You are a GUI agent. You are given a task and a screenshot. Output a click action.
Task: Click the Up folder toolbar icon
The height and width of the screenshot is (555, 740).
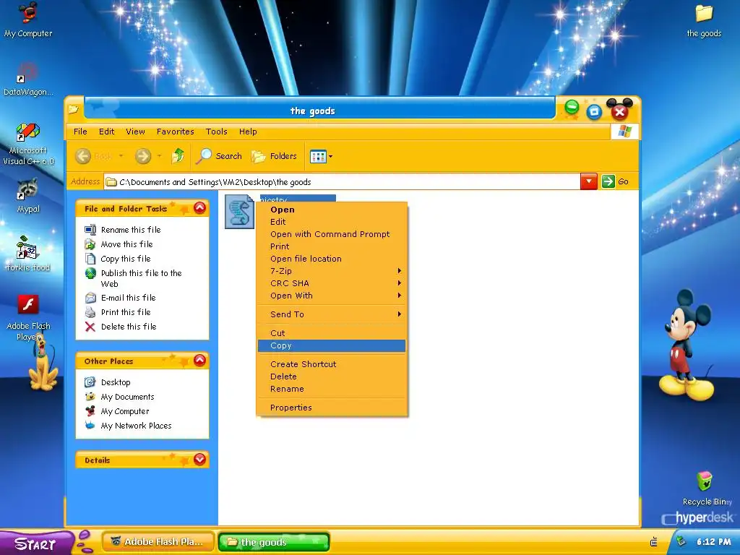pos(178,156)
